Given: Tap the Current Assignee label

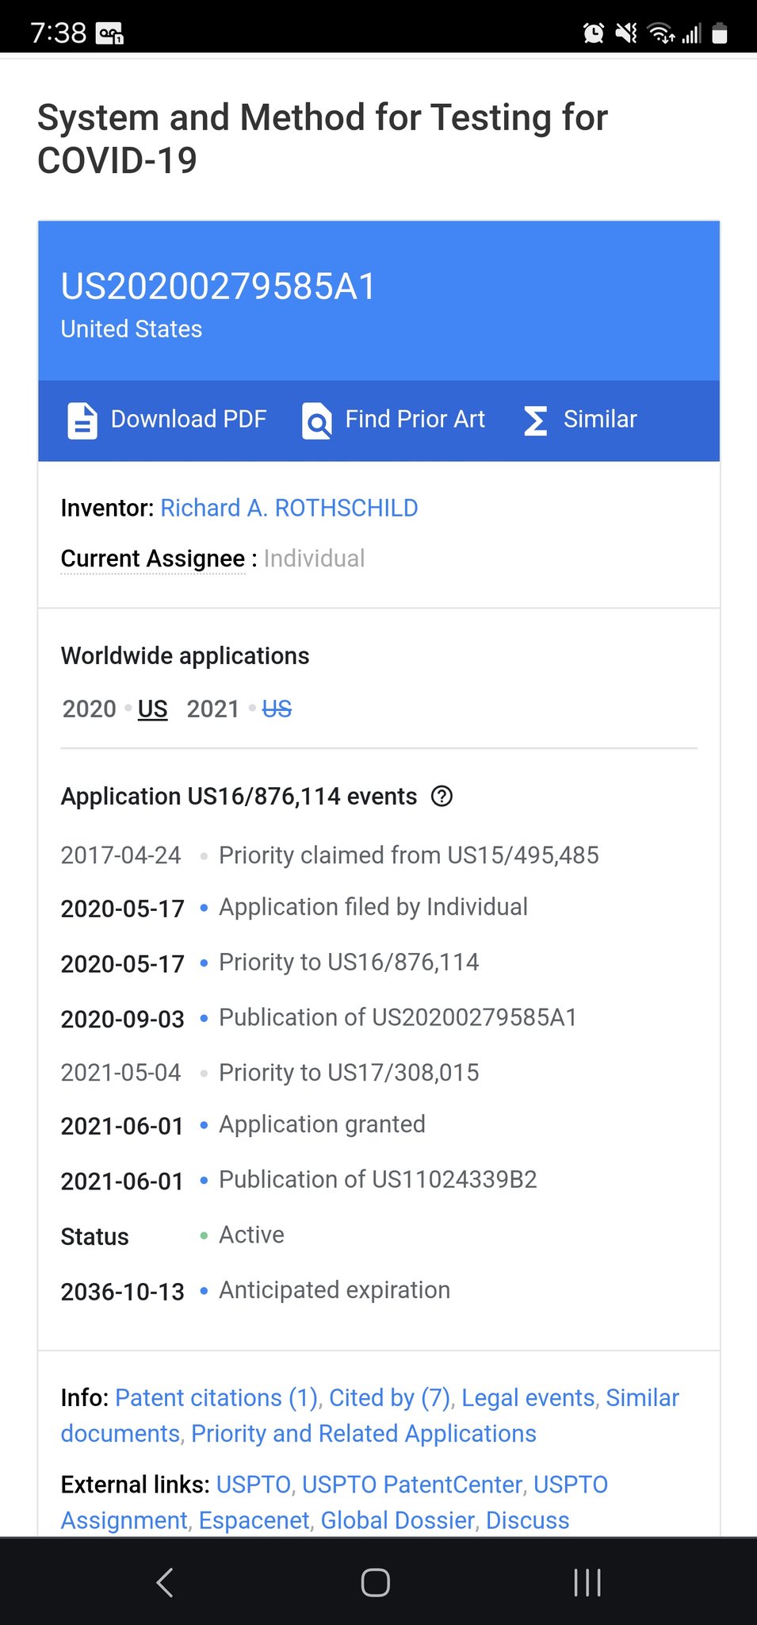Looking at the screenshot, I should (153, 559).
